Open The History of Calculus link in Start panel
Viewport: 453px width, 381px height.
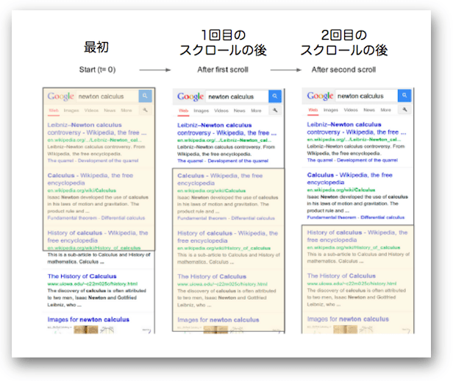(x=82, y=277)
